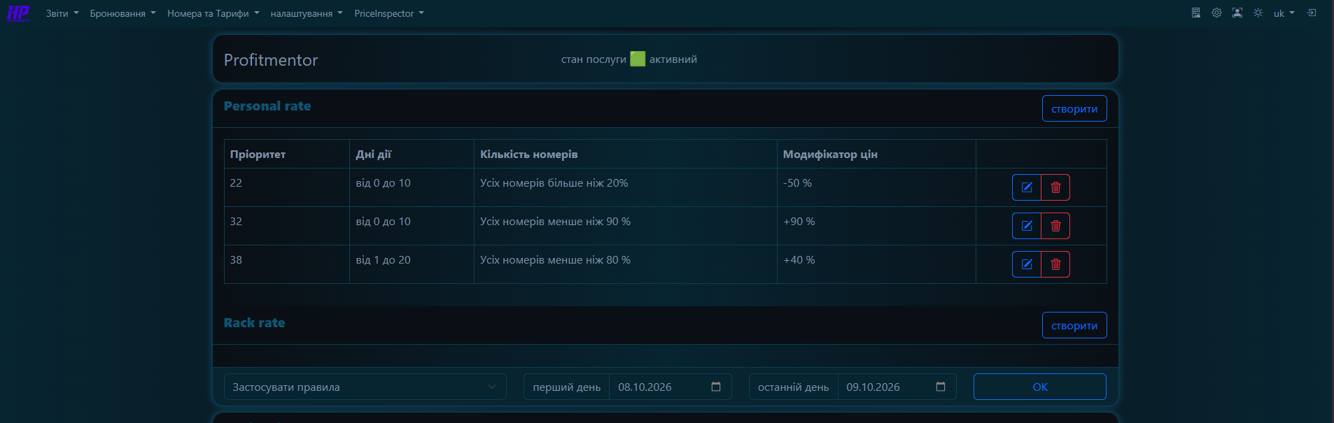The image size is (1334, 423).
Task: Click the перший день date field
Action: [x=670, y=387]
